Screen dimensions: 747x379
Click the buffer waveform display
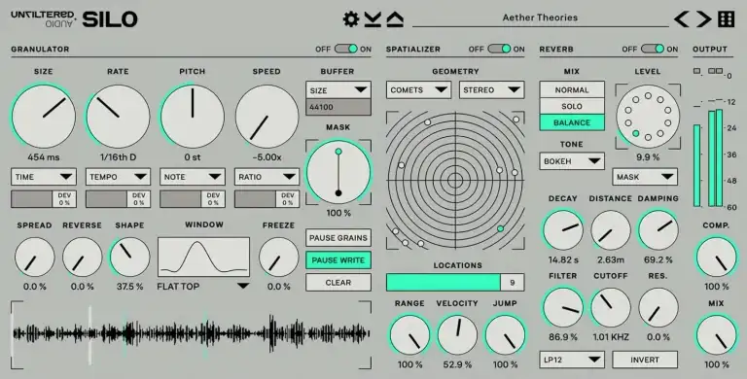pyautogui.click(x=191, y=334)
